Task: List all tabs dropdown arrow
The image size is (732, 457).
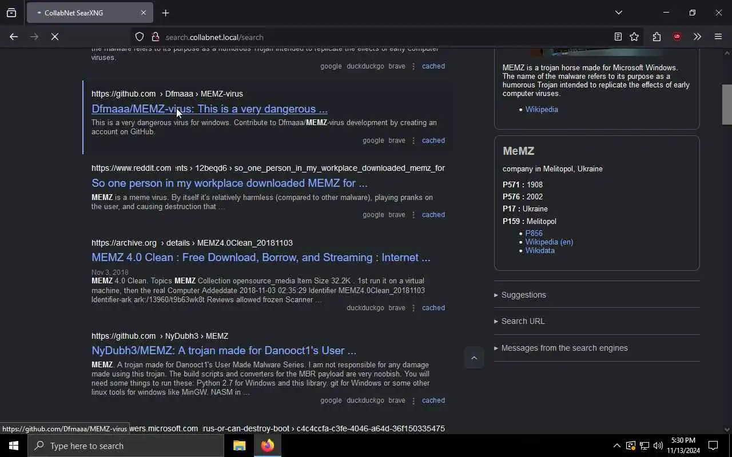Action: point(618,13)
